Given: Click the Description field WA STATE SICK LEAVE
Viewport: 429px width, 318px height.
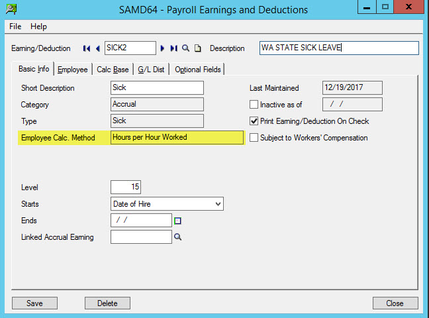Looking at the screenshot, I should click(x=339, y=48).
